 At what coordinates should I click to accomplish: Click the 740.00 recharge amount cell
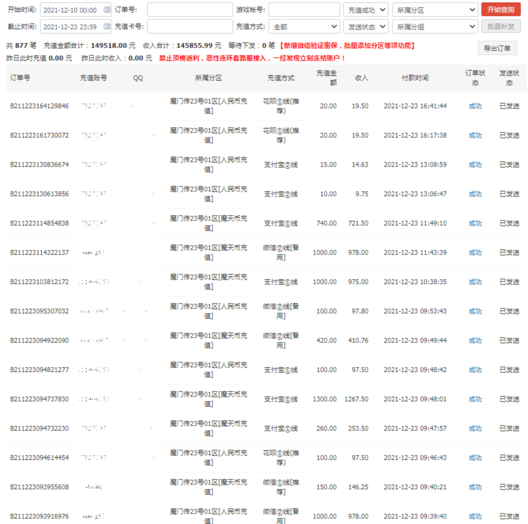click(x=326, y=223)
